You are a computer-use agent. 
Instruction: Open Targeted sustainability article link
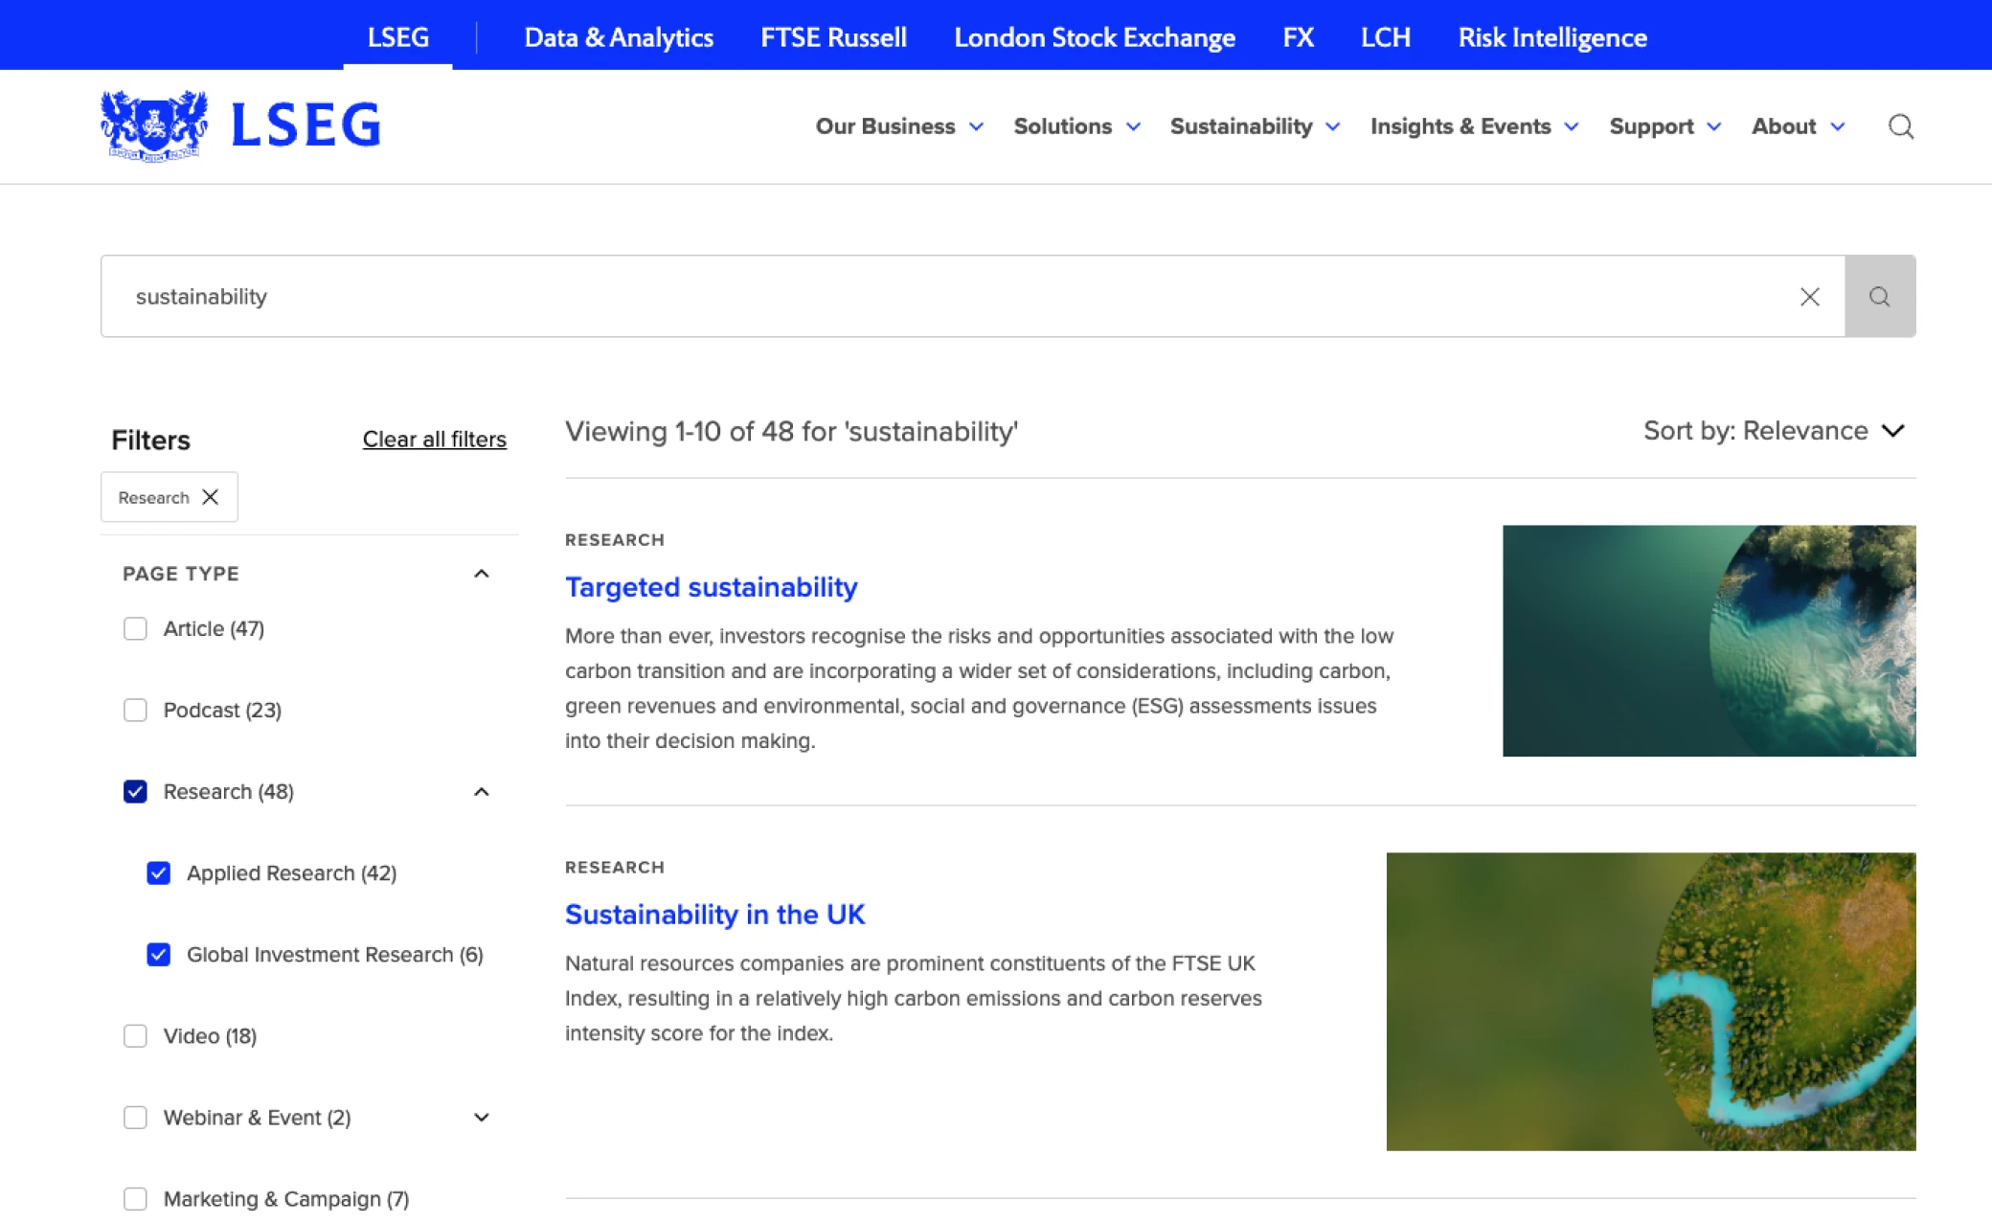coord(711,587)
